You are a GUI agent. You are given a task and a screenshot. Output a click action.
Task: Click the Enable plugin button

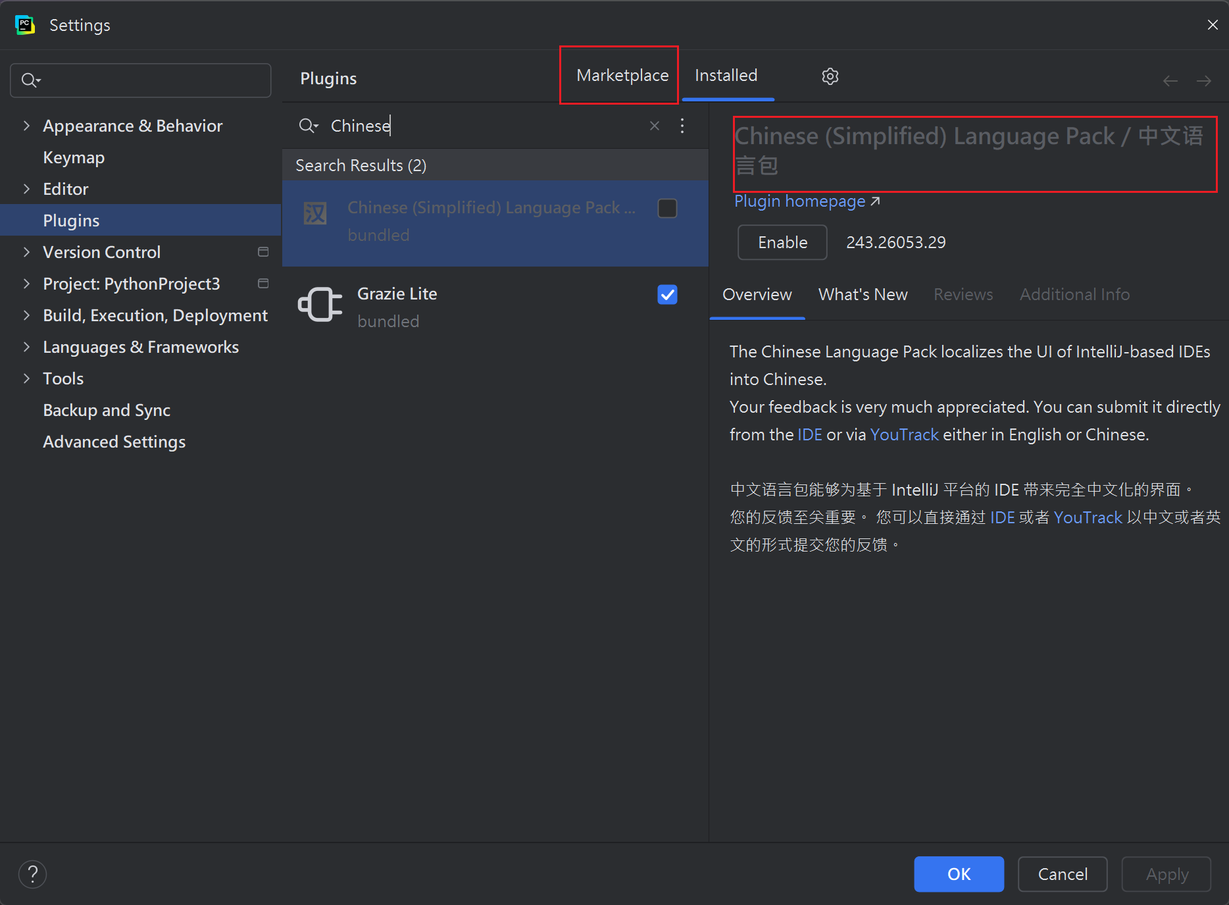pos(782,242)
